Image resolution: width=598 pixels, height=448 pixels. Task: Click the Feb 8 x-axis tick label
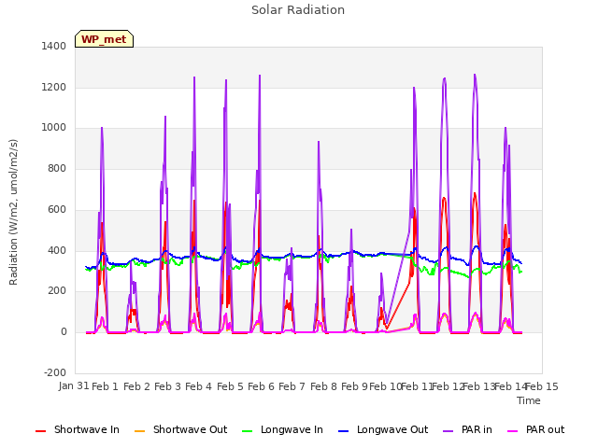(323, 386)
